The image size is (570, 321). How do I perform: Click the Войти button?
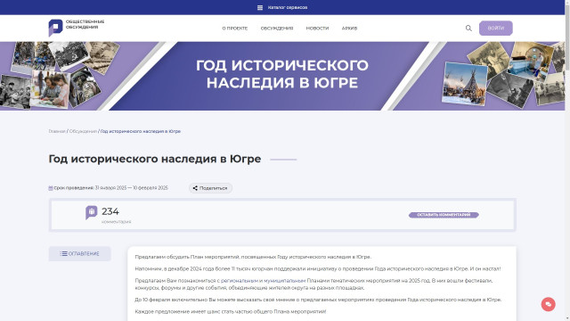[495, 28]
